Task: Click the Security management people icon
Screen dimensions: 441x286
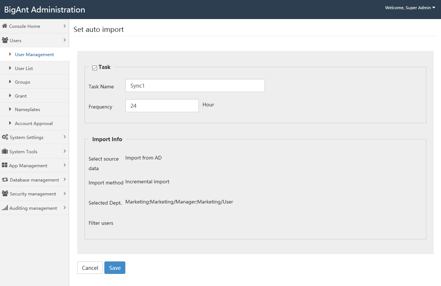Action: coord(5,194)
